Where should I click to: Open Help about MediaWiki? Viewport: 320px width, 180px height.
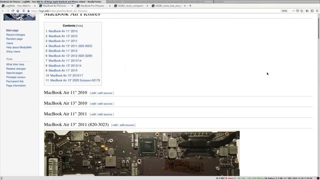pyautogui.click(x=19, y=47)
